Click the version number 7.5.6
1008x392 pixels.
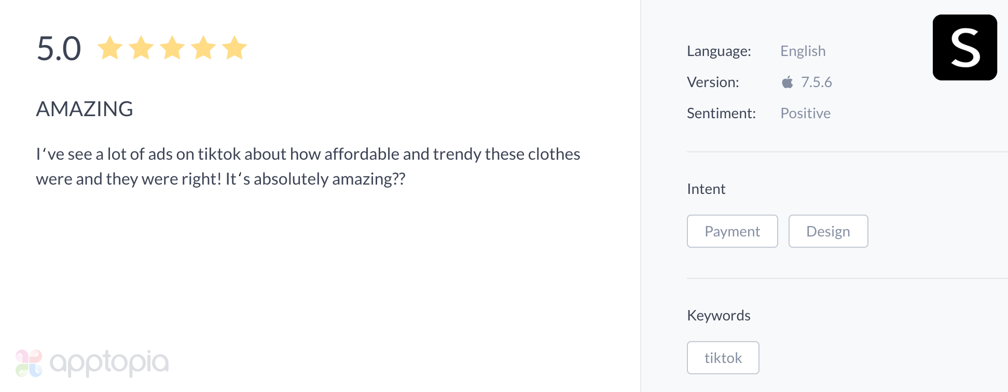pyautogui.click(x=817, y=82)
